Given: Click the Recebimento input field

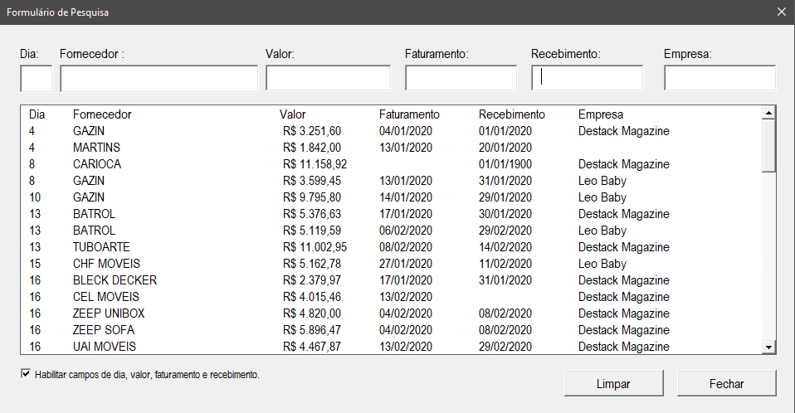Looking at the screenshot, I should coord(588,78).
